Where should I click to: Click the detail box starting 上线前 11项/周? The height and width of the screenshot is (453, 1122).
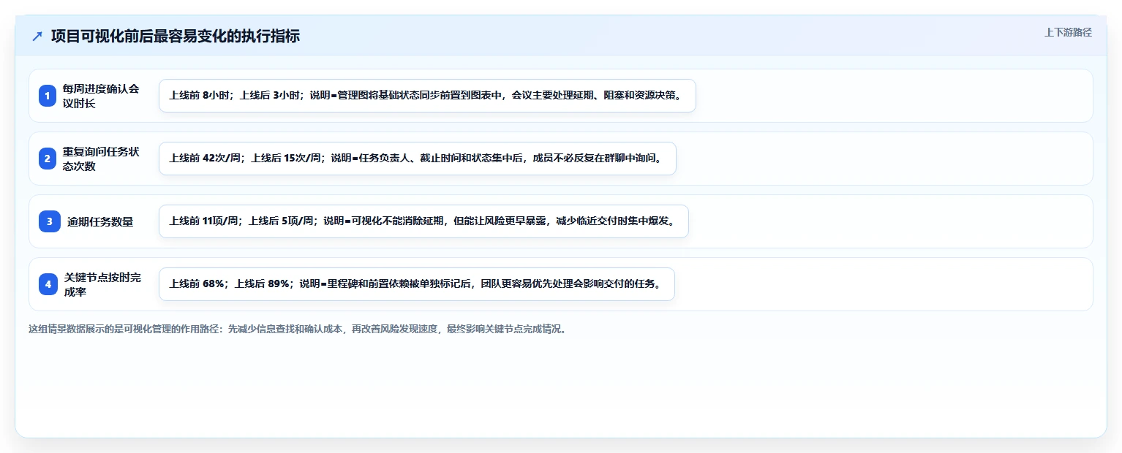click(423, 221)
